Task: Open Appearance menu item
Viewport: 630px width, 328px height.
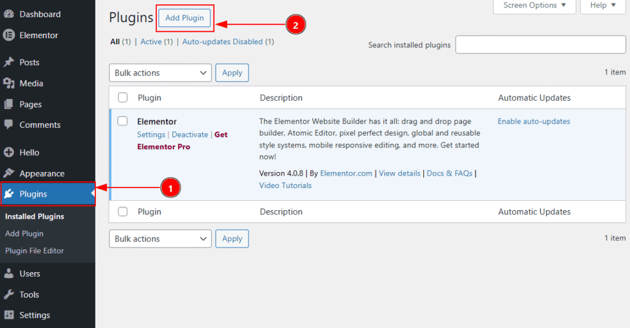Action: click(x=42, y=173)
